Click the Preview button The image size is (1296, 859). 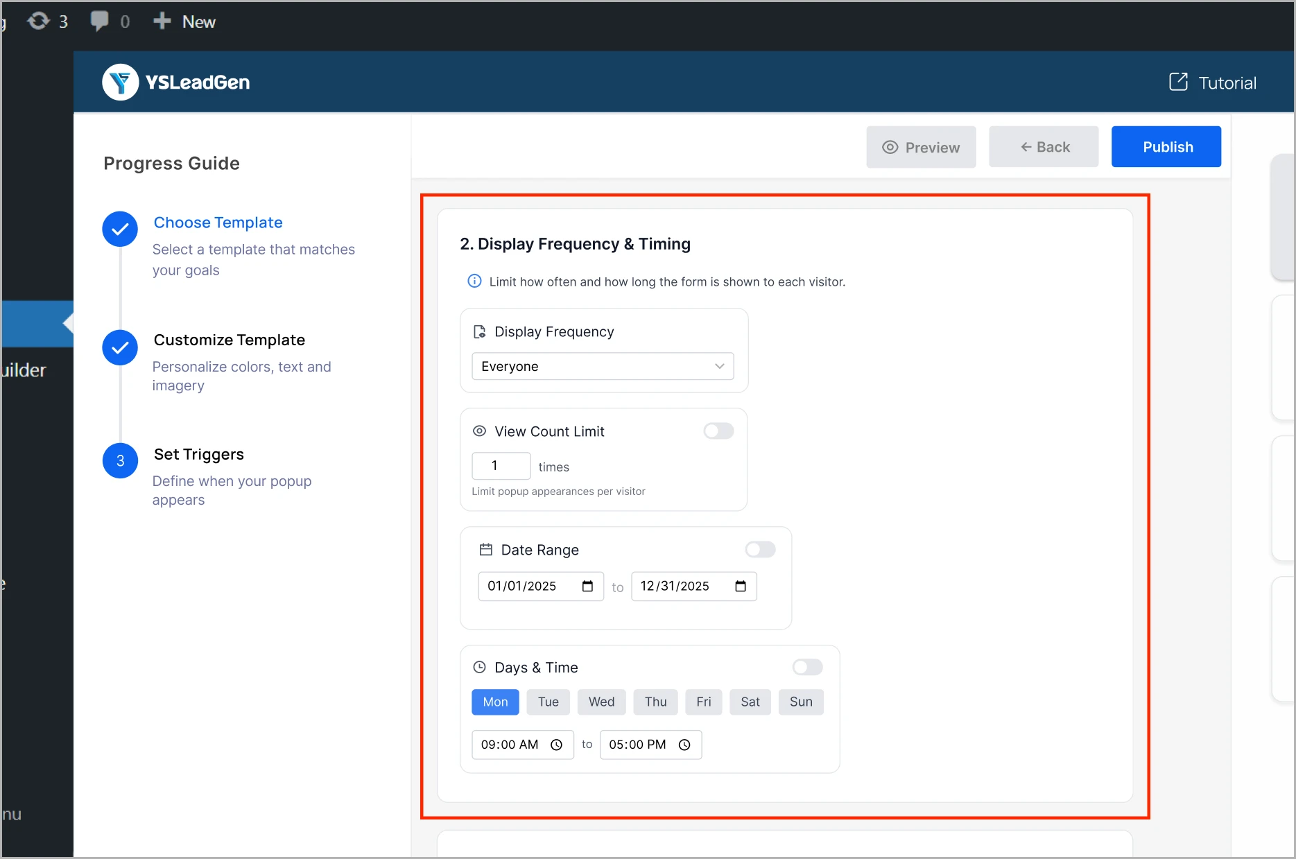pos(921,147)
